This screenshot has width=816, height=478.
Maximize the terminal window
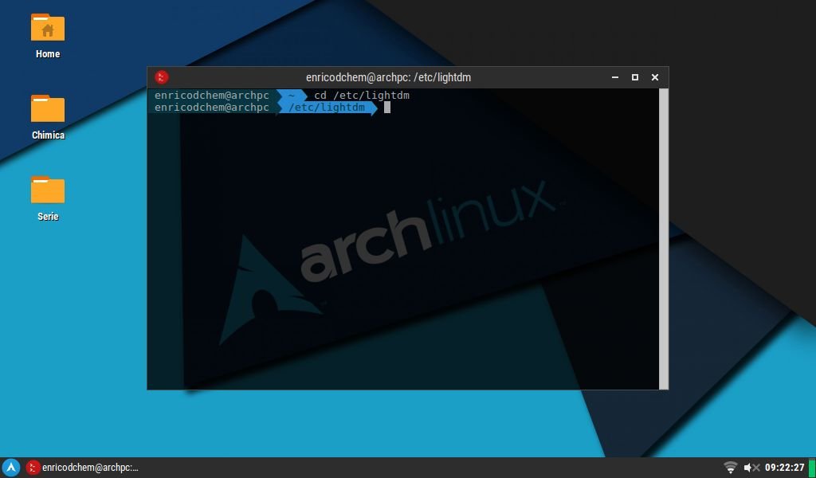pos(635,77)
